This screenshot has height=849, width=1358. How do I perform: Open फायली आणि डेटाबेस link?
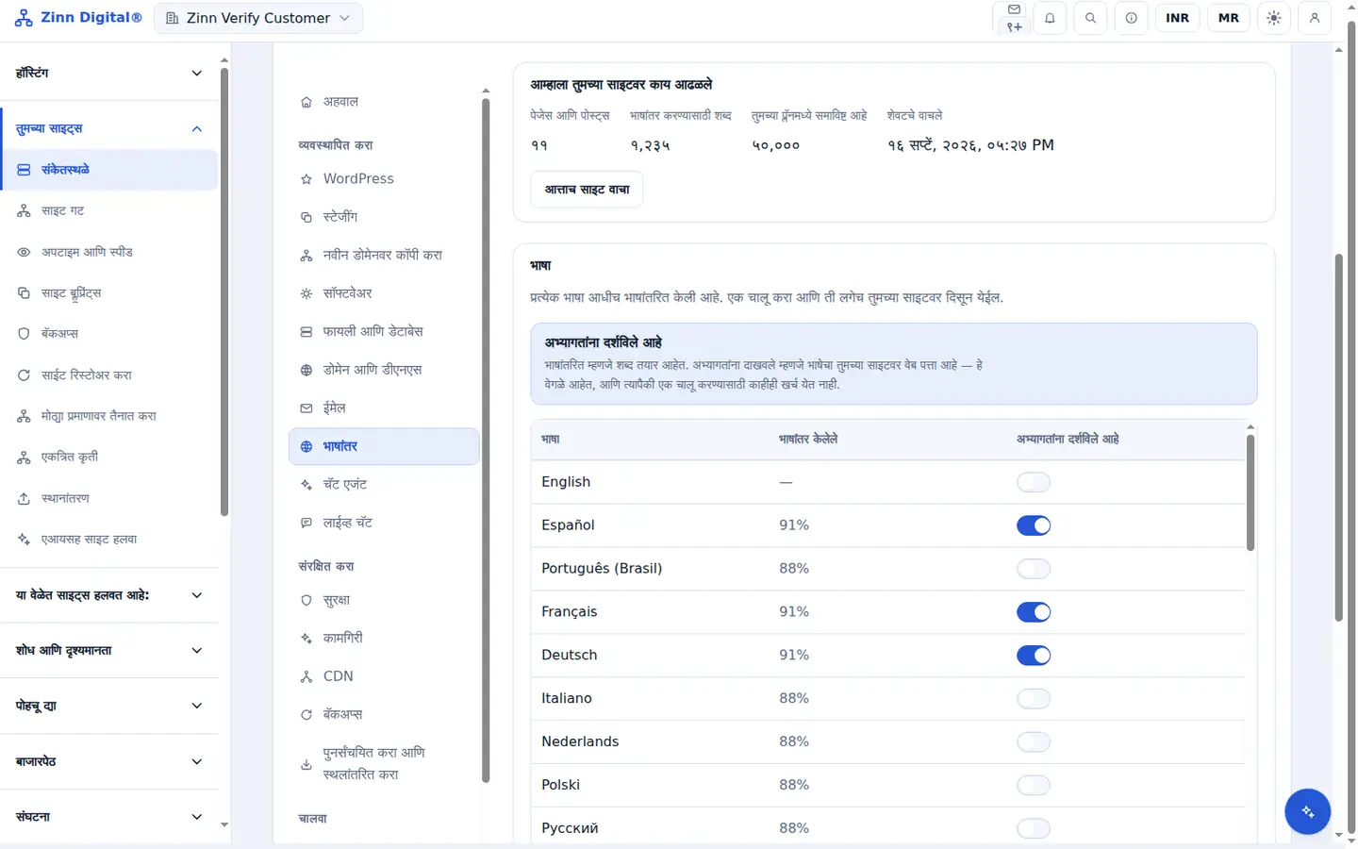[384, 332]
